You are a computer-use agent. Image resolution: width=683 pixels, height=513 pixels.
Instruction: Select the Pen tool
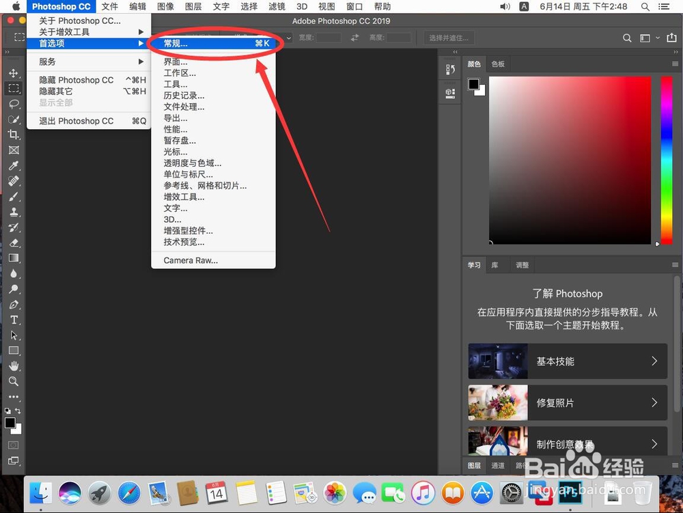coord(14,303)
